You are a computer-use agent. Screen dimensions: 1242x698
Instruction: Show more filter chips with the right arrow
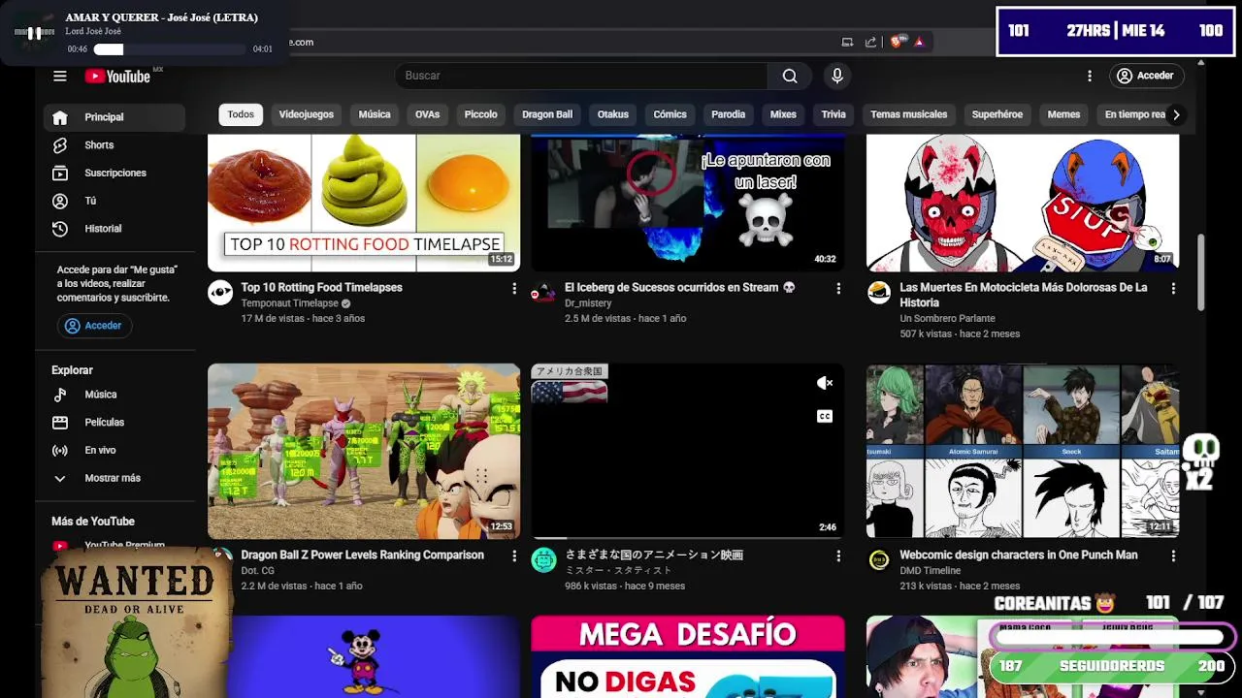point(1176,114)
